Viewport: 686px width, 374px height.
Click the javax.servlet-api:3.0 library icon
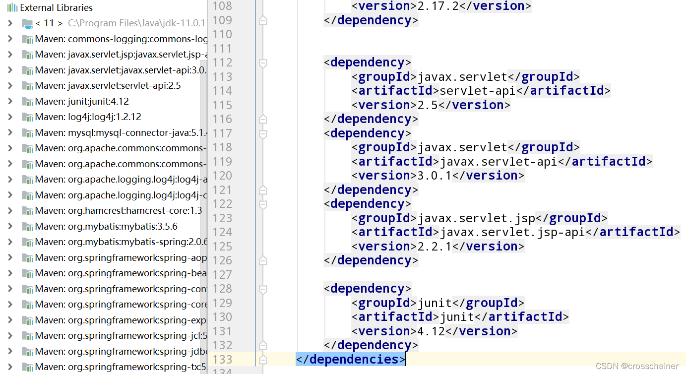coord(27,70)
